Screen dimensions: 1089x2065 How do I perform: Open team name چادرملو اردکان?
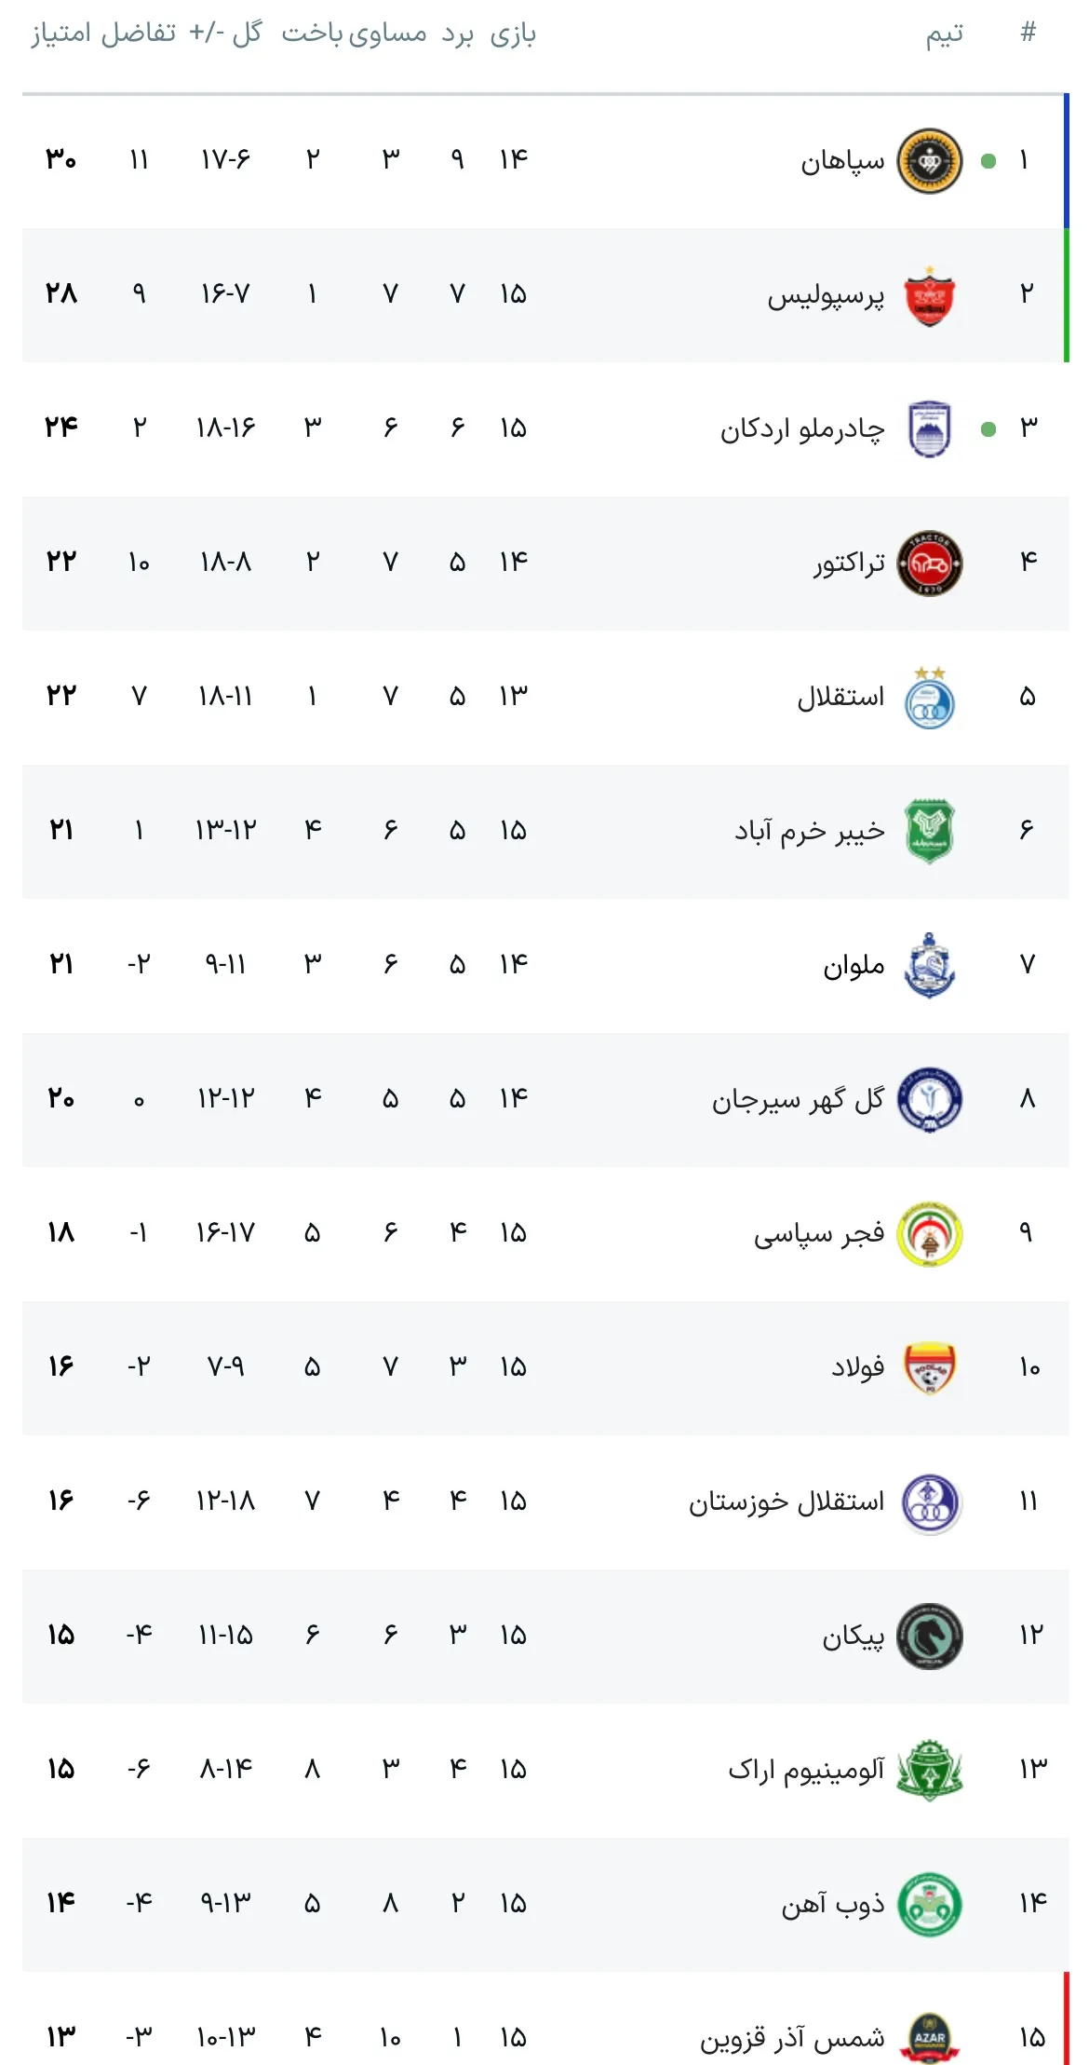[x=801, y=429]
